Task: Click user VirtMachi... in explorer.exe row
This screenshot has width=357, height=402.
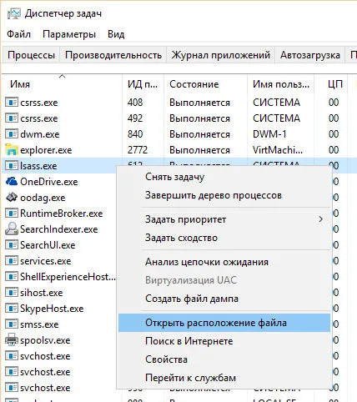Action: click(278, 150)
